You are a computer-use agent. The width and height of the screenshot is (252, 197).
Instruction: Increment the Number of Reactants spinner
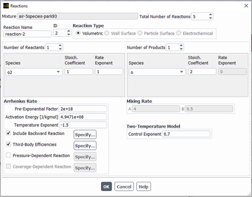pos(60,46)
